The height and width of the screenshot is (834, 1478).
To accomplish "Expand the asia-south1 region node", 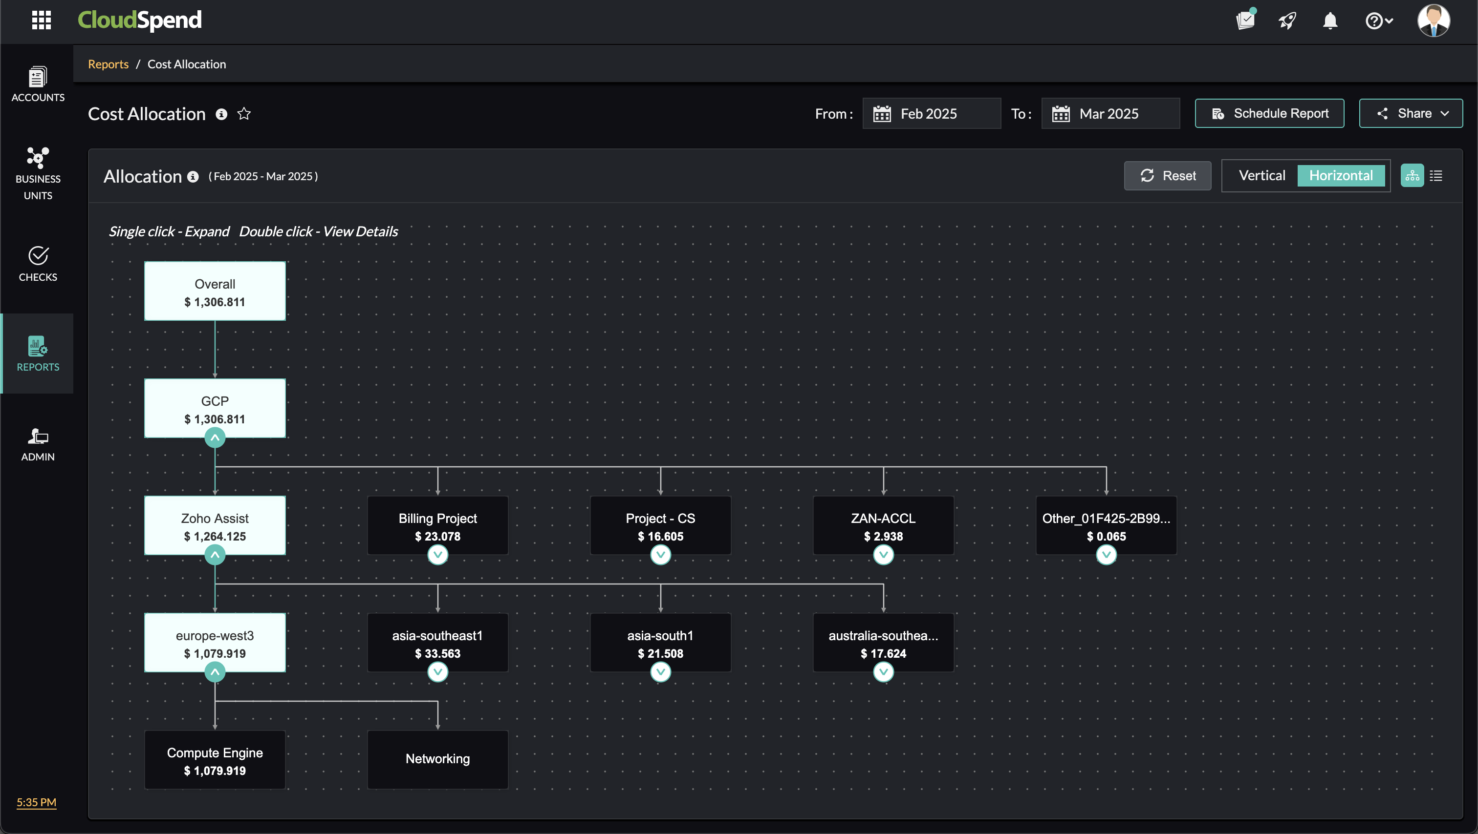I will (660, 672).
